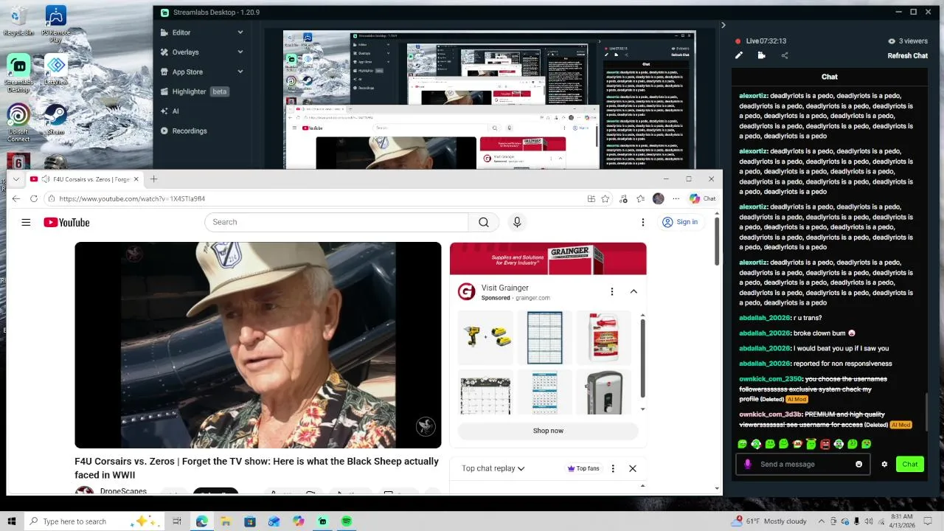The image size is (944, 531).
Task: Click the green Chat send button
Action: click(909, 464)
